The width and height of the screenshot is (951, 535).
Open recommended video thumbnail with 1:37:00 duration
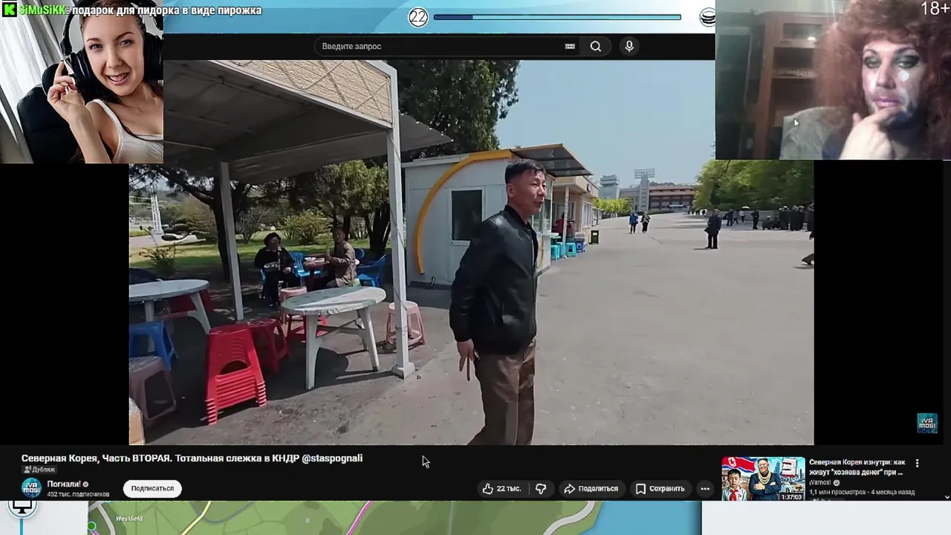763,478
